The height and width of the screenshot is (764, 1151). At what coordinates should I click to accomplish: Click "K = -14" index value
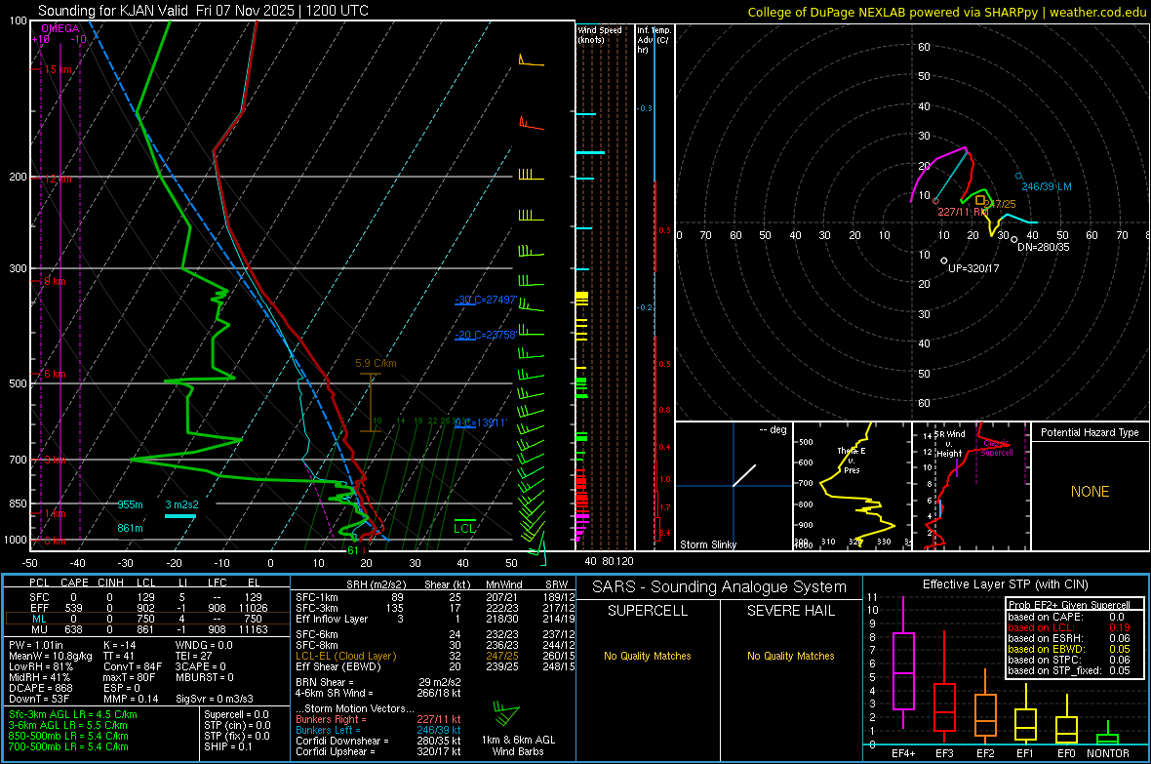click(120, 645)
